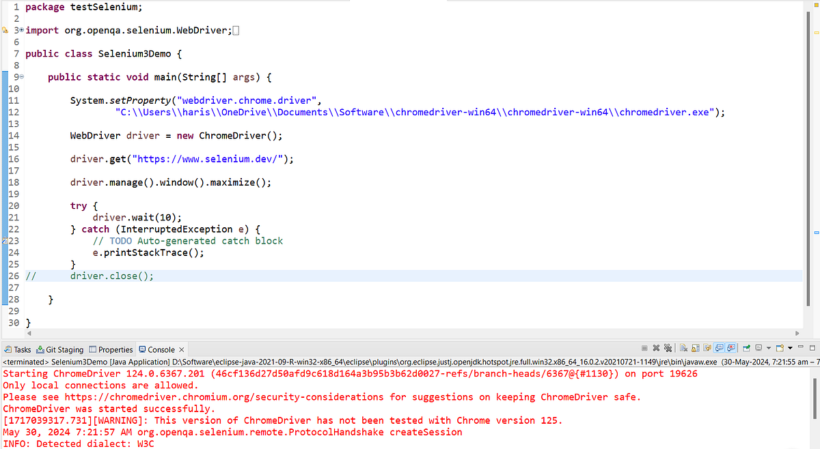Remove all terminated launches

pyautogui.click(x=668, y=349)
